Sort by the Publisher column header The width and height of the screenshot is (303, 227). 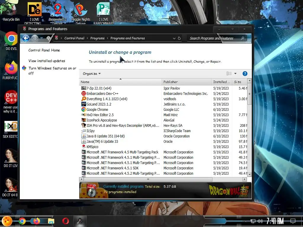pos(186,82)
